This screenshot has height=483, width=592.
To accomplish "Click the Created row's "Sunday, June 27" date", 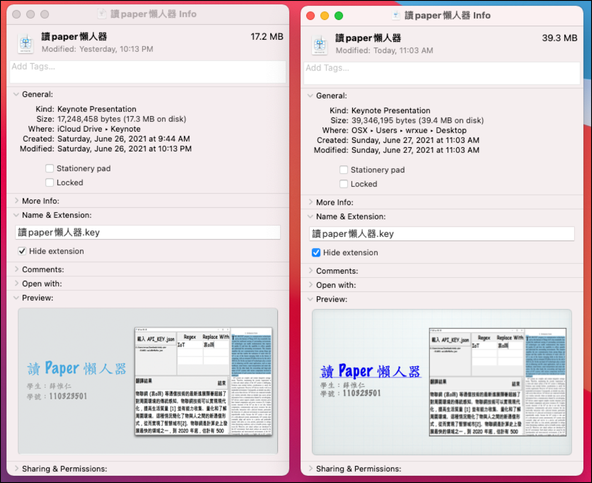I will (415, 140).
